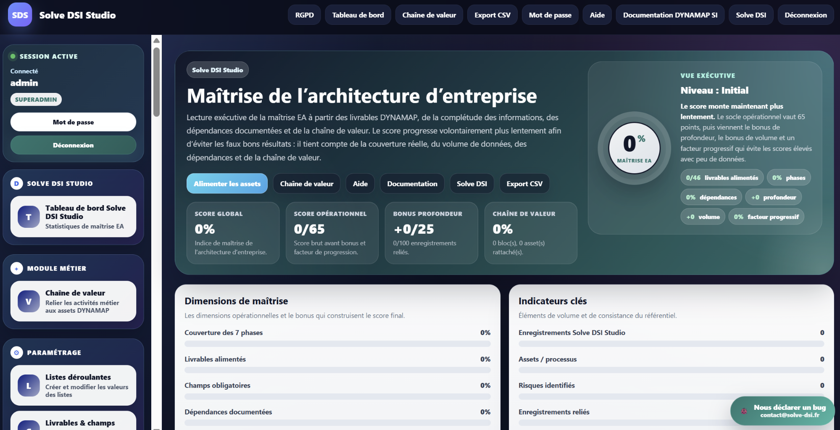
Task: Click the +0 profondeur chip
Action: click(x=774, y=197)
